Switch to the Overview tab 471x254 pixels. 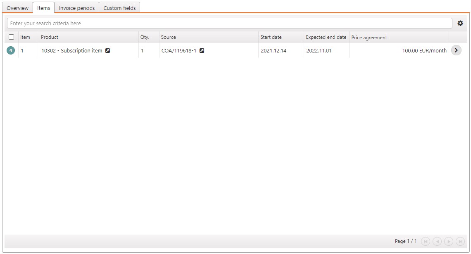(18, 8)
